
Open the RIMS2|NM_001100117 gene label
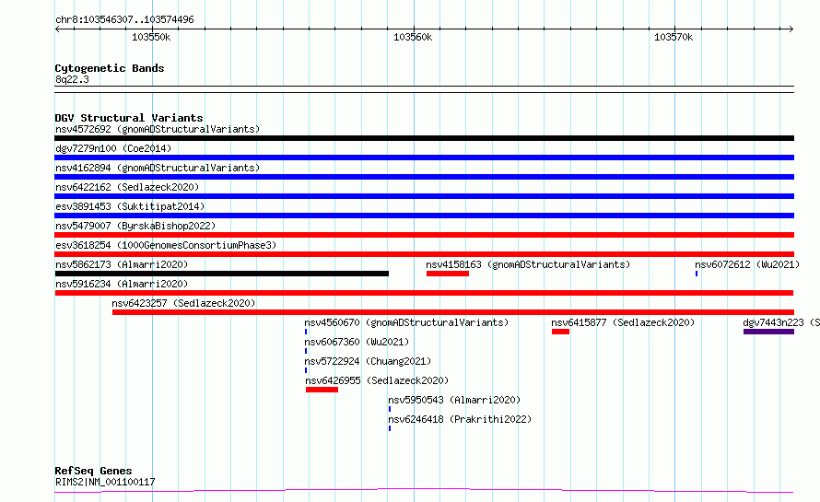tap(105, 482)
